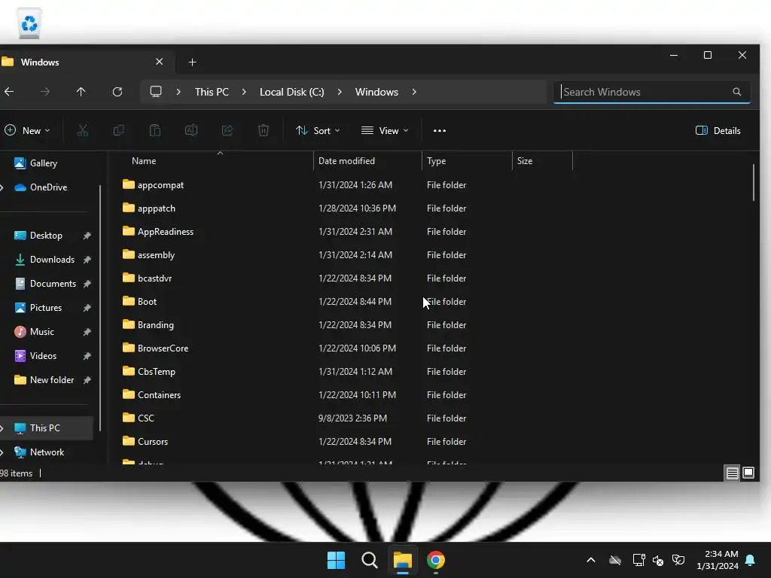
Task: Open the Sort dropdown menu
Action: click(x=318, y=130)
